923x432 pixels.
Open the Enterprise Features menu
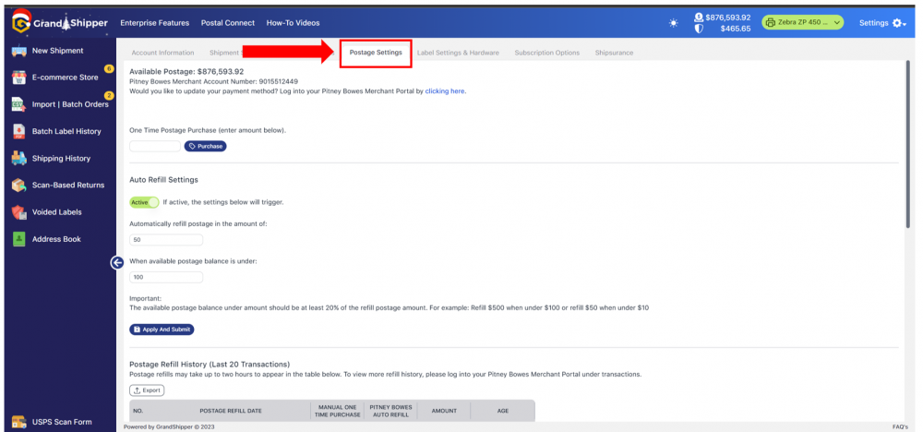tap(155, 23)
